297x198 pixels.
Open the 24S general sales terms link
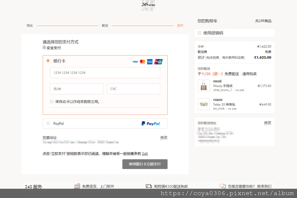pos(145,154)
